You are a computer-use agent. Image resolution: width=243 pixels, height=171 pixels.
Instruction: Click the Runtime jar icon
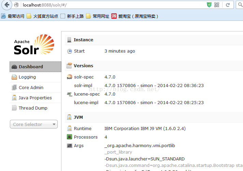click(x=69, y=129)
